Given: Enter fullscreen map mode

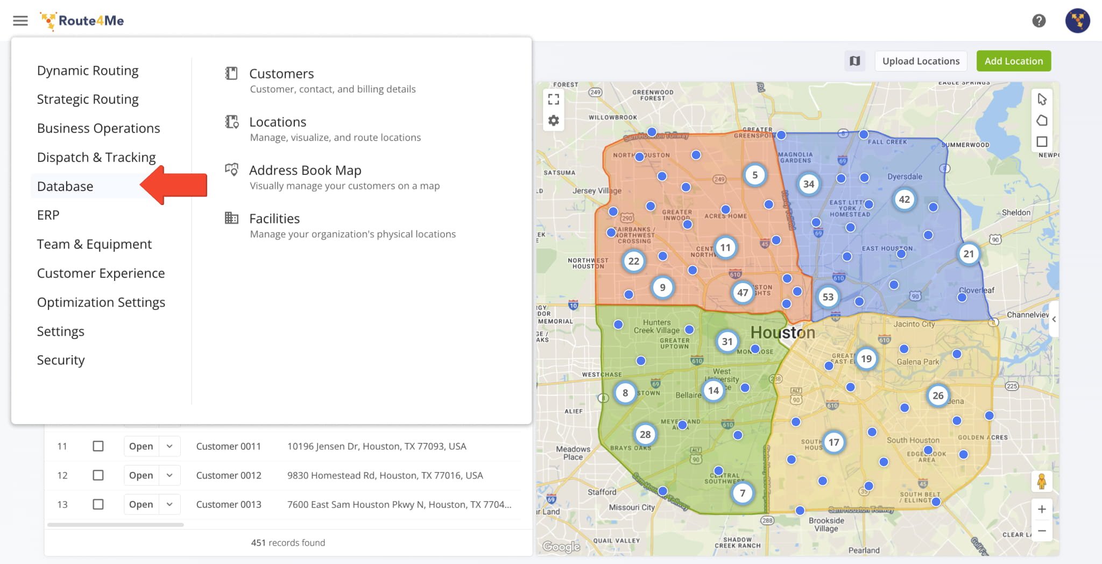Looking at the screenshot, I should click(x=553, y=99).
